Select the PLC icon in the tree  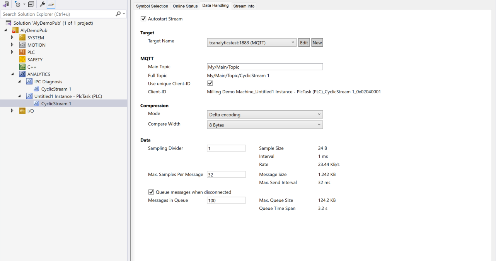pos(21,52)
